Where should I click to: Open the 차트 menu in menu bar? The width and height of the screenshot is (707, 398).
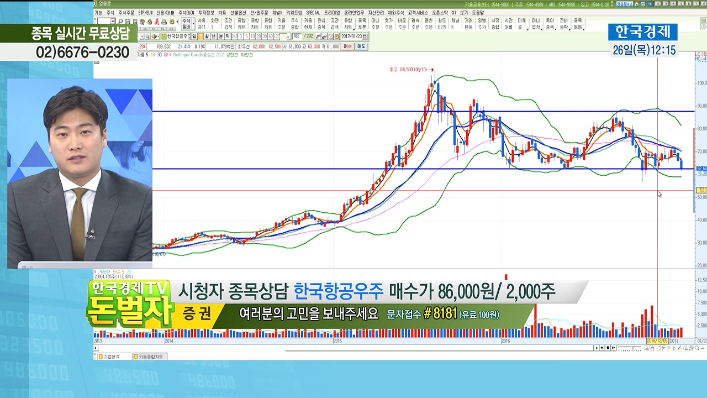tap(221, 12)
